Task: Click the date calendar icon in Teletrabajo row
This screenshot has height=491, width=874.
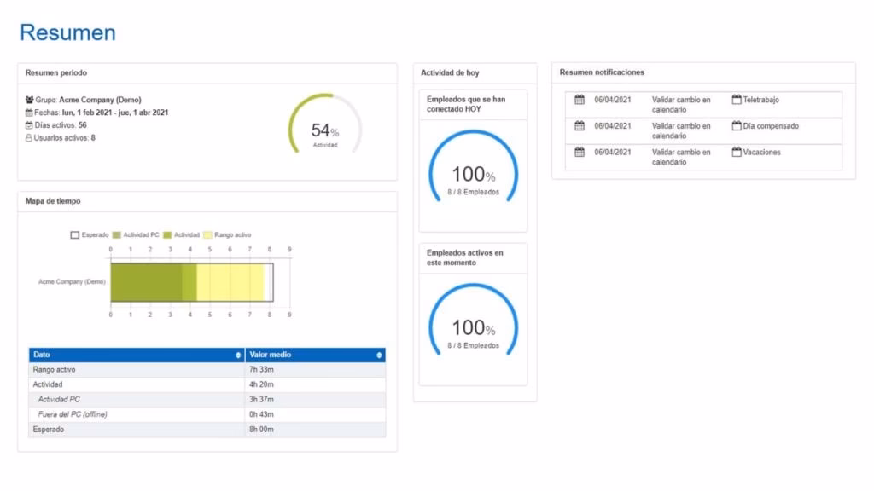Action: 580,100
